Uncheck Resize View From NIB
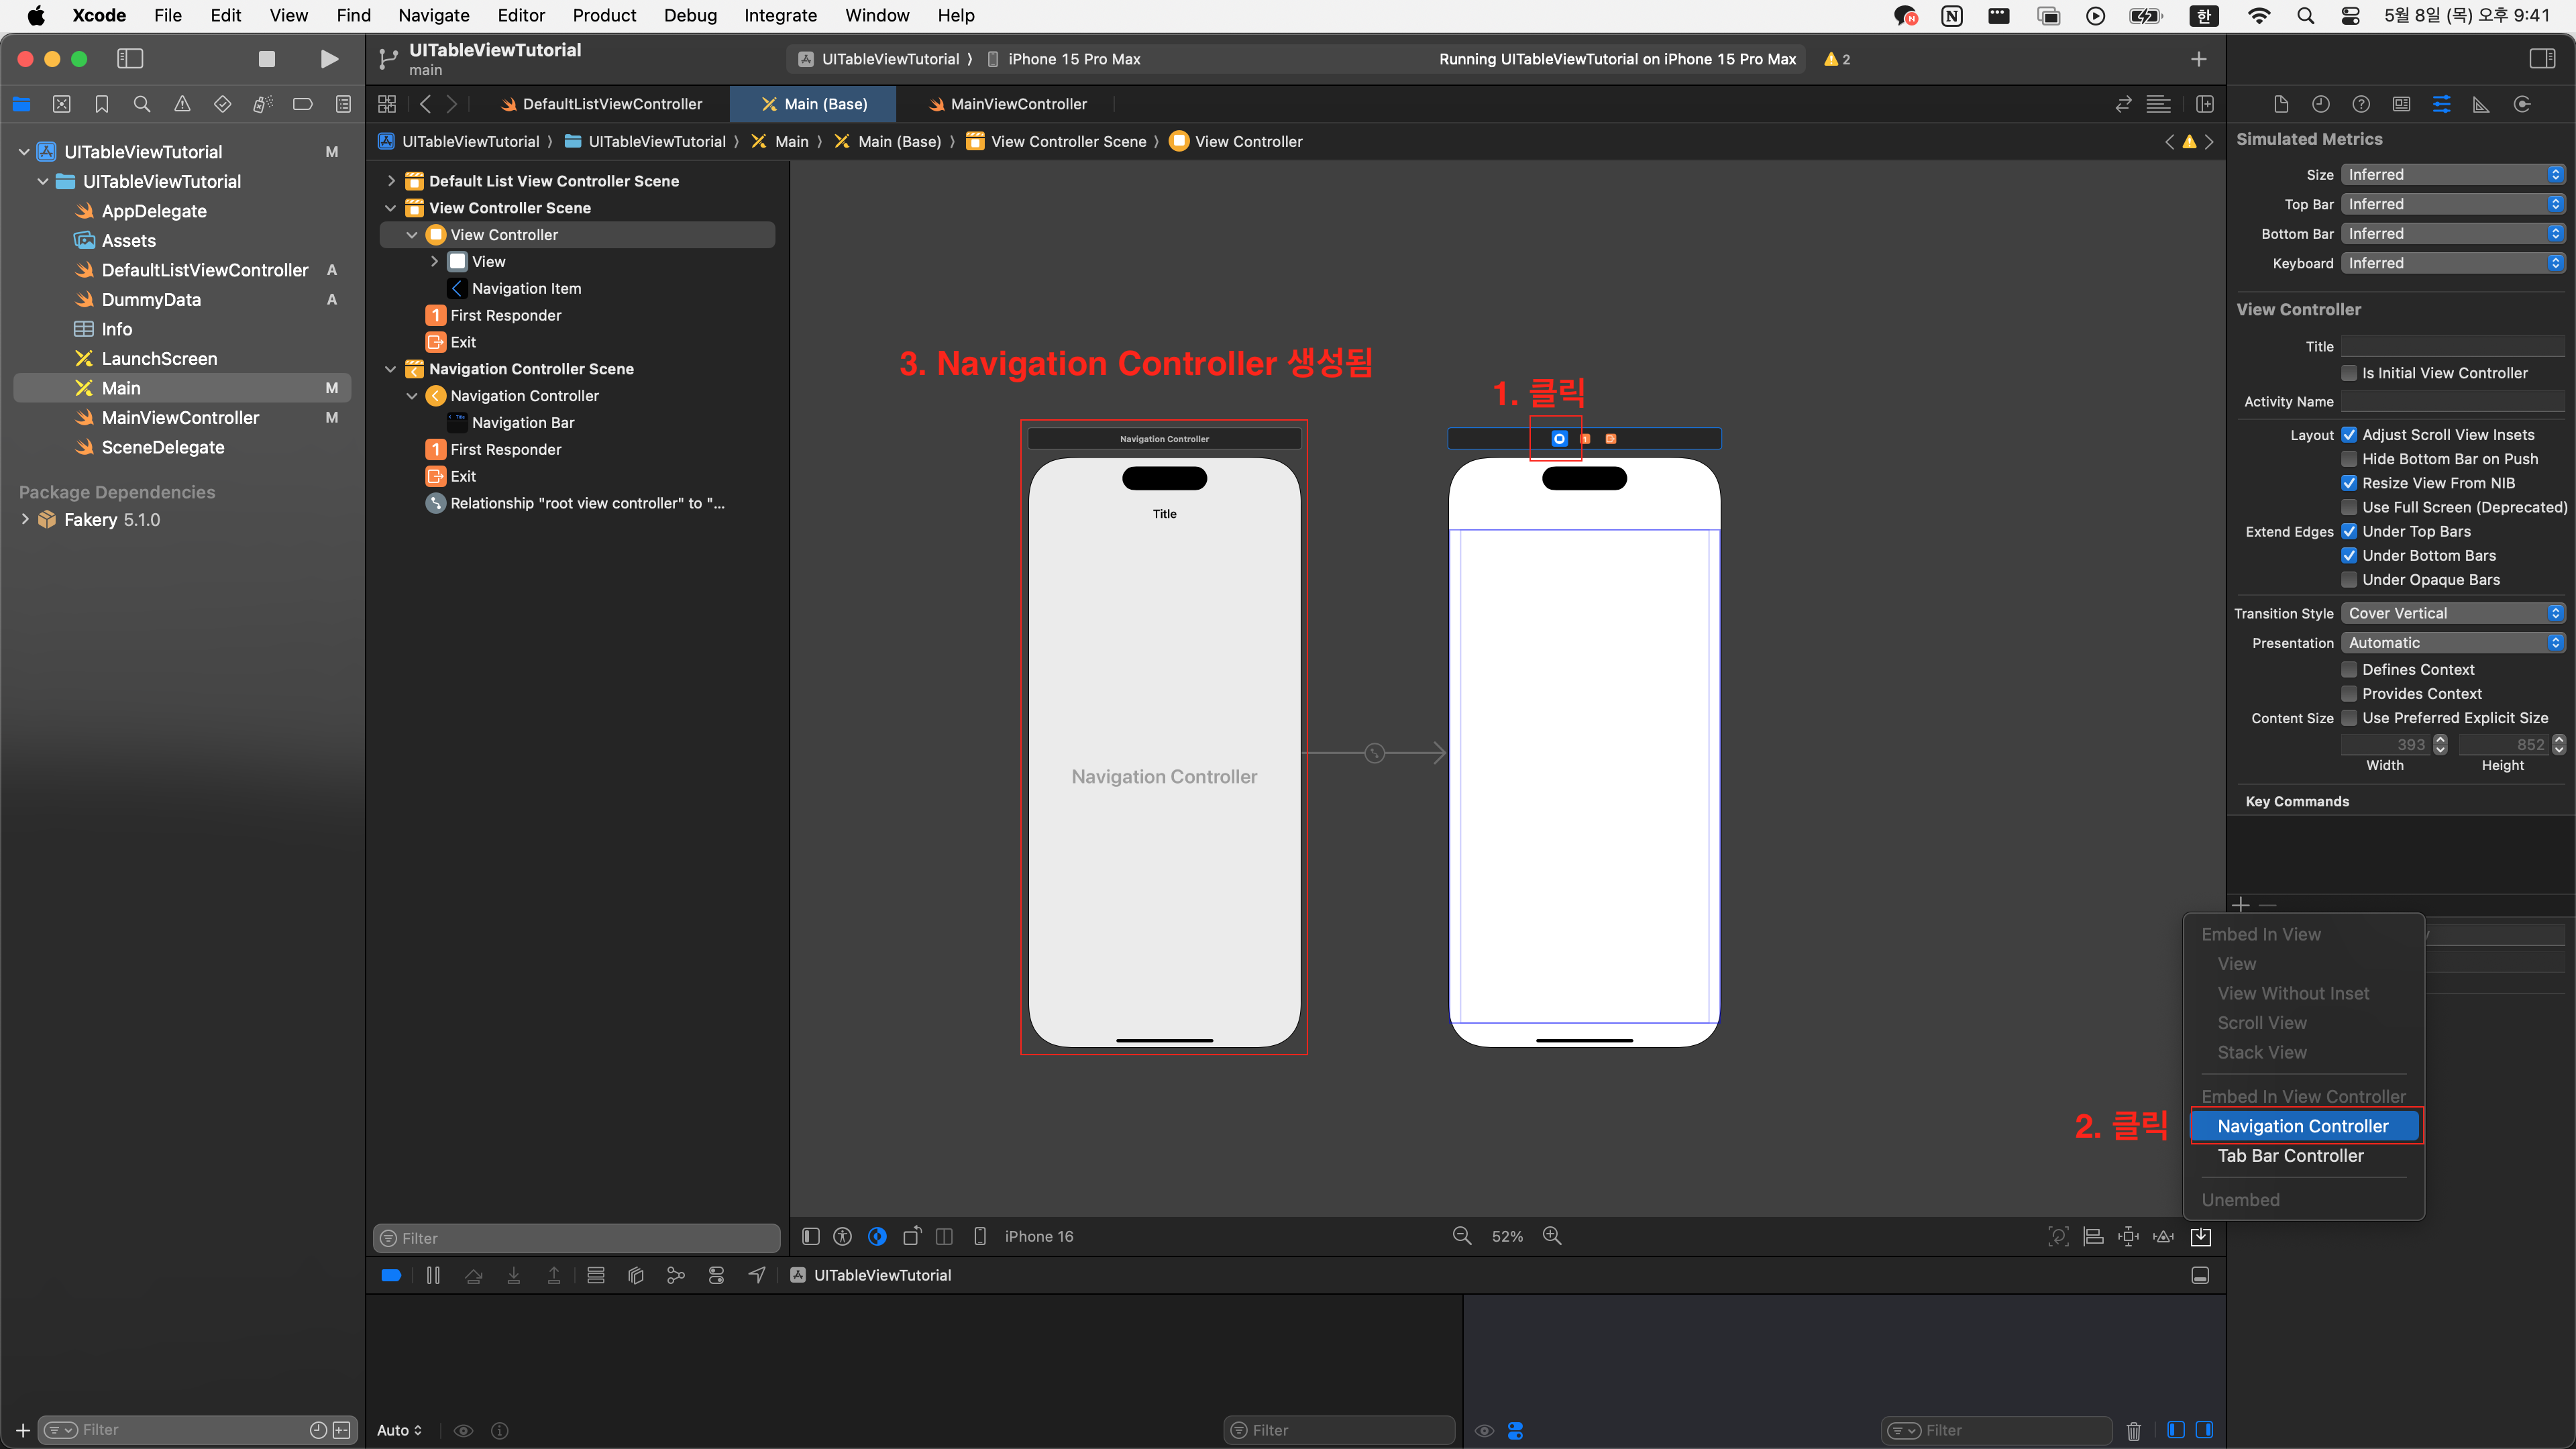 (x=2349, y=483)
